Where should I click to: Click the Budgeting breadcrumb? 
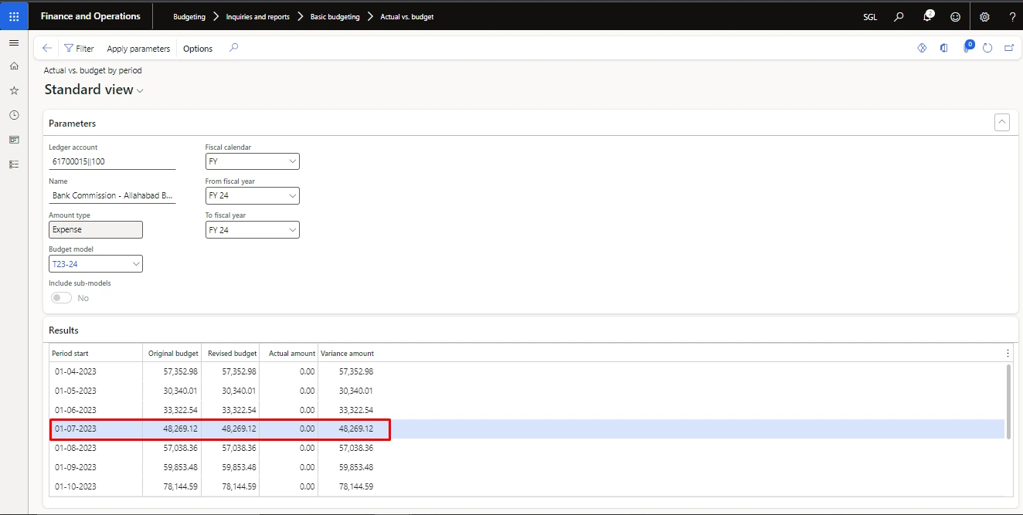189,16
